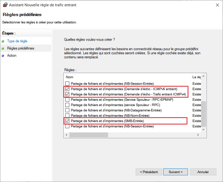Click the Suivant button

tap(175, 172)
